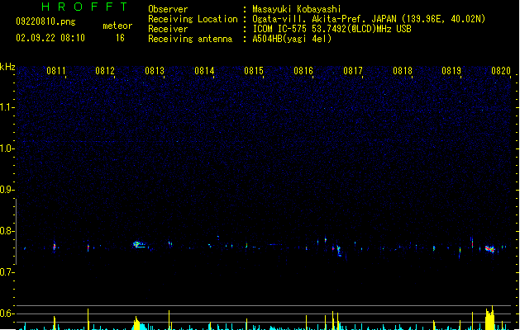Click observer name Masayuki Kobayashi
This screenshot has width=520, height=330.
[297, 9]
